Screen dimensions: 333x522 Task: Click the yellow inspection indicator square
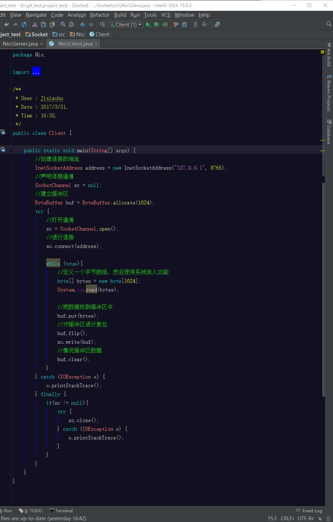tap(323, 52)
